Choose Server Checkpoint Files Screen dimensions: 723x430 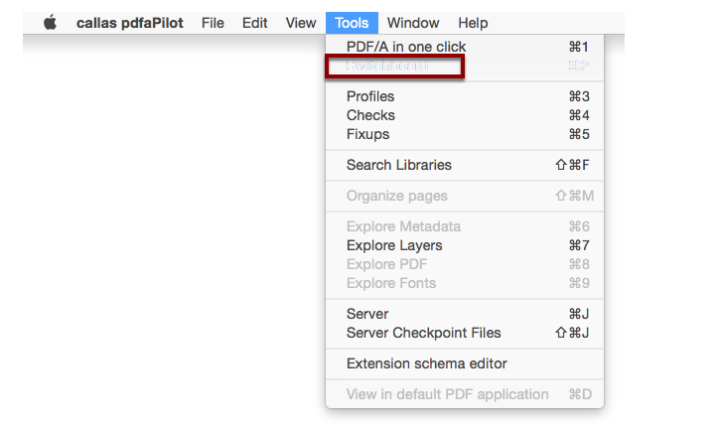[465, 333]
